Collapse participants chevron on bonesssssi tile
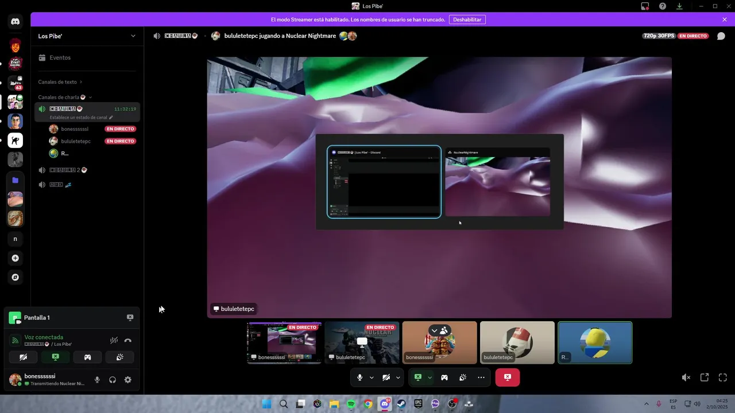 pos(435,330)
